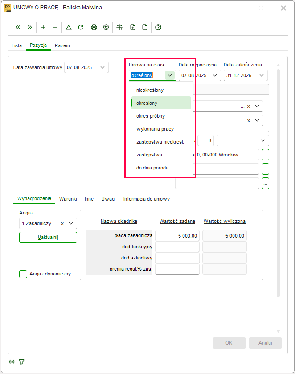Click the scroll-down arrow at panel bottom
295x374 pixels.
(278, 331)
